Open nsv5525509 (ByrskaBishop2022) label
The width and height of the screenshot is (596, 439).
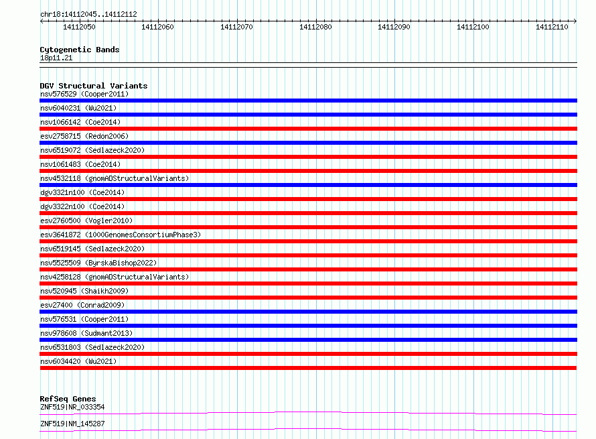point(98,263)
